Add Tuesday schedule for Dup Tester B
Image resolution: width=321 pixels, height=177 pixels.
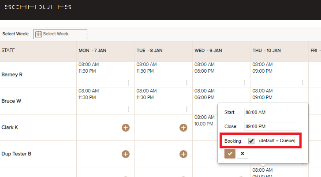(183, 154)
